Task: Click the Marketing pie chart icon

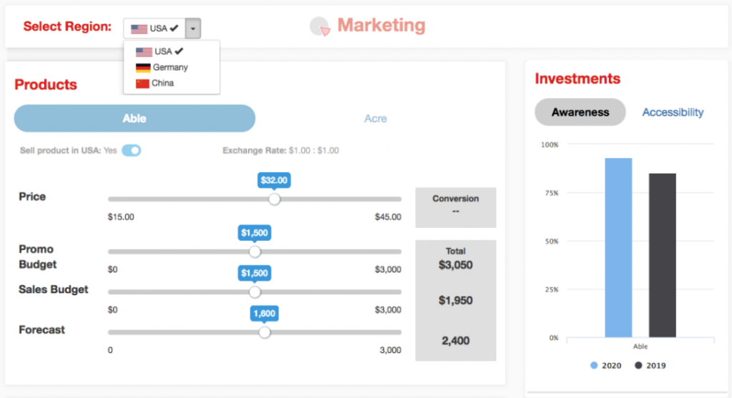Action: 320,26
